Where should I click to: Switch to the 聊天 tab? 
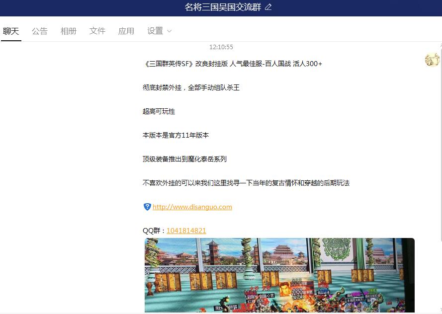tap(11, 31)
